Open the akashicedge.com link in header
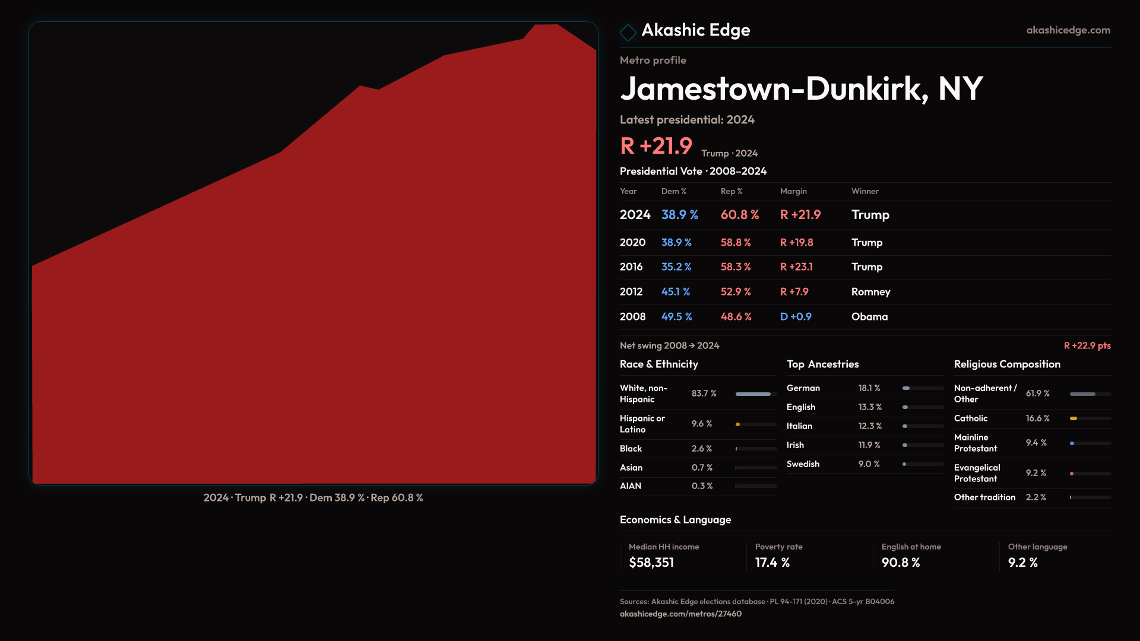1140x641 pixels. 1068,30
